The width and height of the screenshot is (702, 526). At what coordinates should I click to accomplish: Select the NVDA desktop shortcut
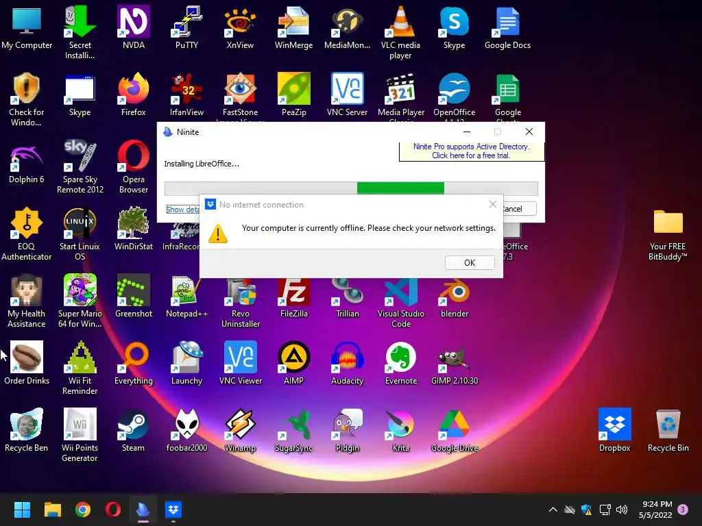134,27
